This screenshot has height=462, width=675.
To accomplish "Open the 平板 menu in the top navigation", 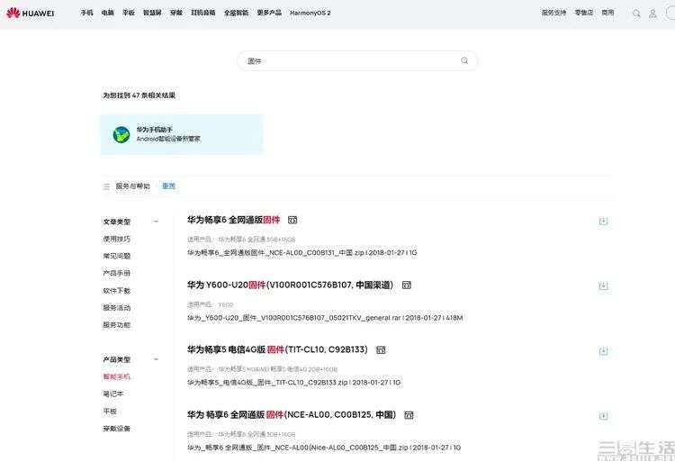I will pyautogui.click(x=129, y=13).
